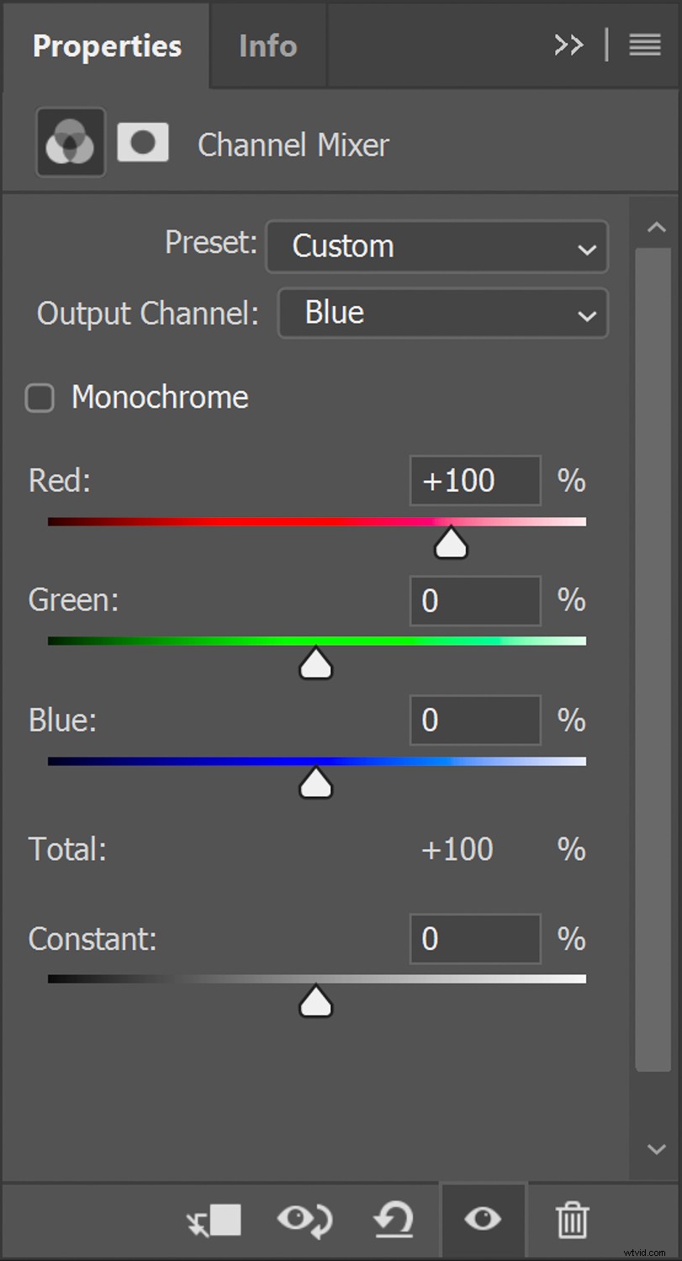Open the Output Channel dropdown
This screenshot has height=1261, width=682.
tap(441, 313)
